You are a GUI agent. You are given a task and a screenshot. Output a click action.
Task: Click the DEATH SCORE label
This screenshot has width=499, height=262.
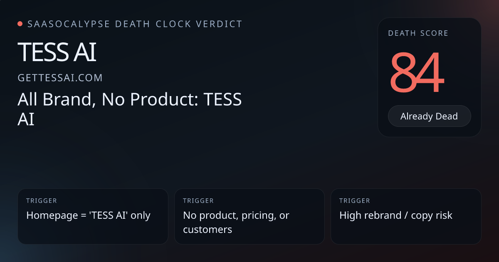pyautogui.click(x=418, y=33)
